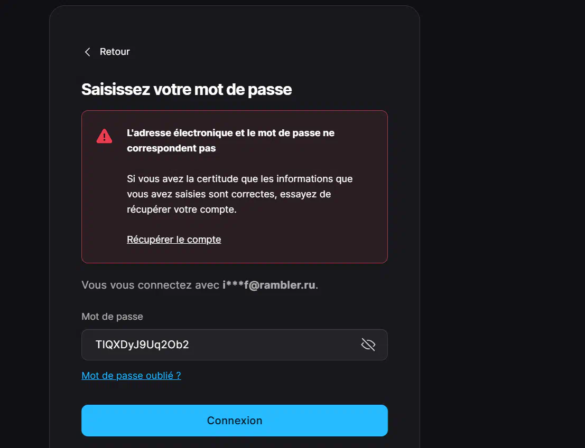Click the paragraph starting Si vous avez la certitude

239,194
